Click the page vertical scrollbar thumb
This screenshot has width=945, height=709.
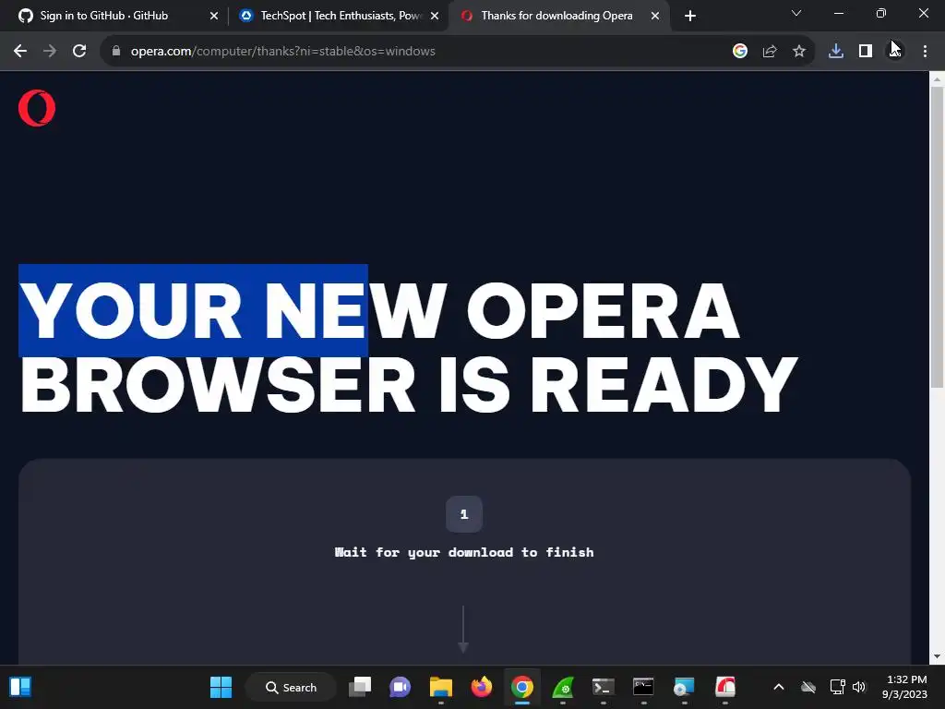coord(938,237)
